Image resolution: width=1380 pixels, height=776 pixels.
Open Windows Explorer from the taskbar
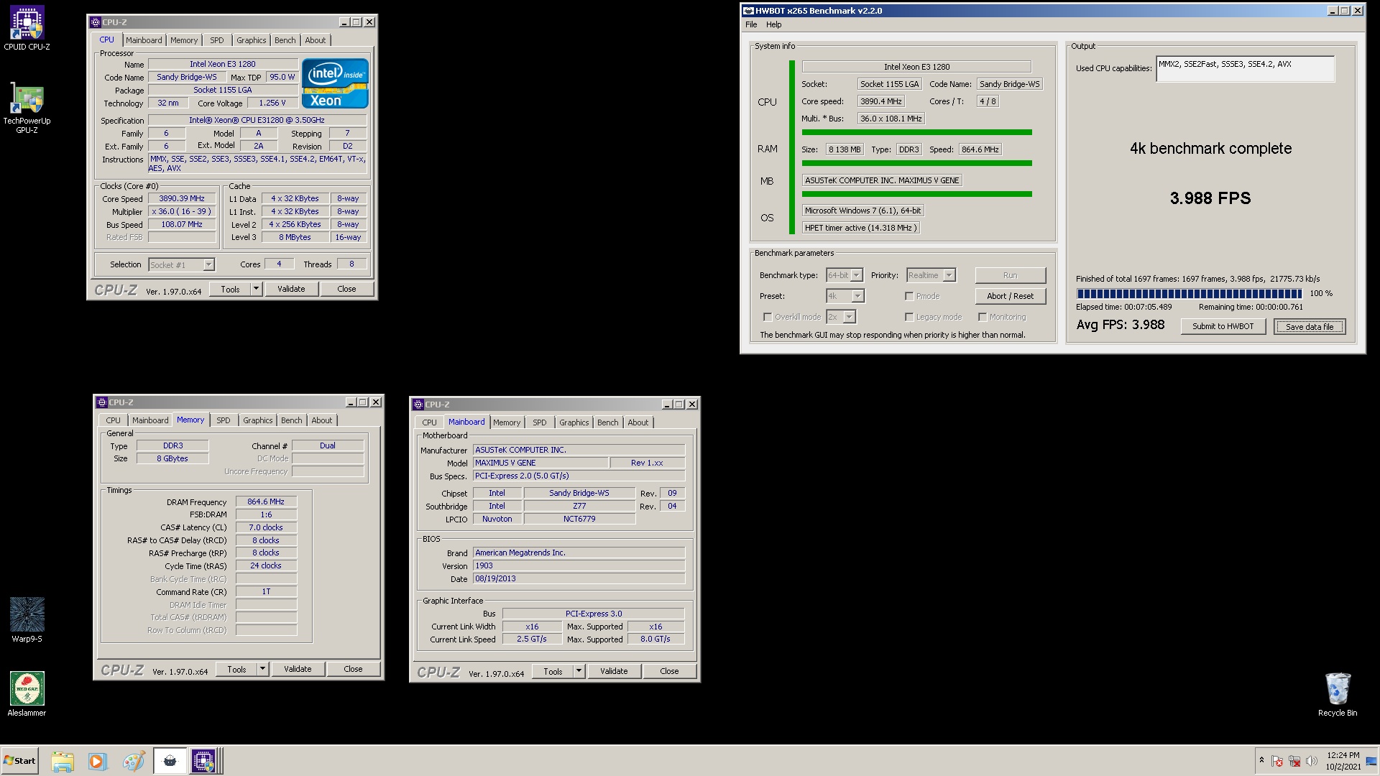coord(63,761)
